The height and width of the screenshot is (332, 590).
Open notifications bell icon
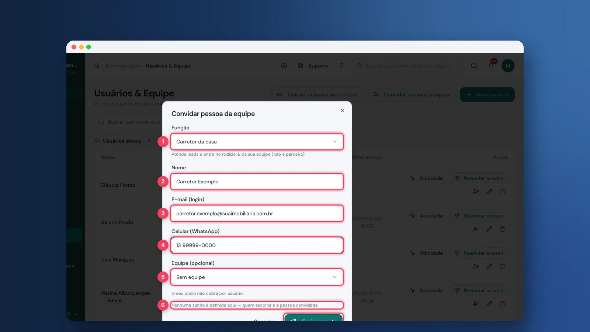[491, 66]
